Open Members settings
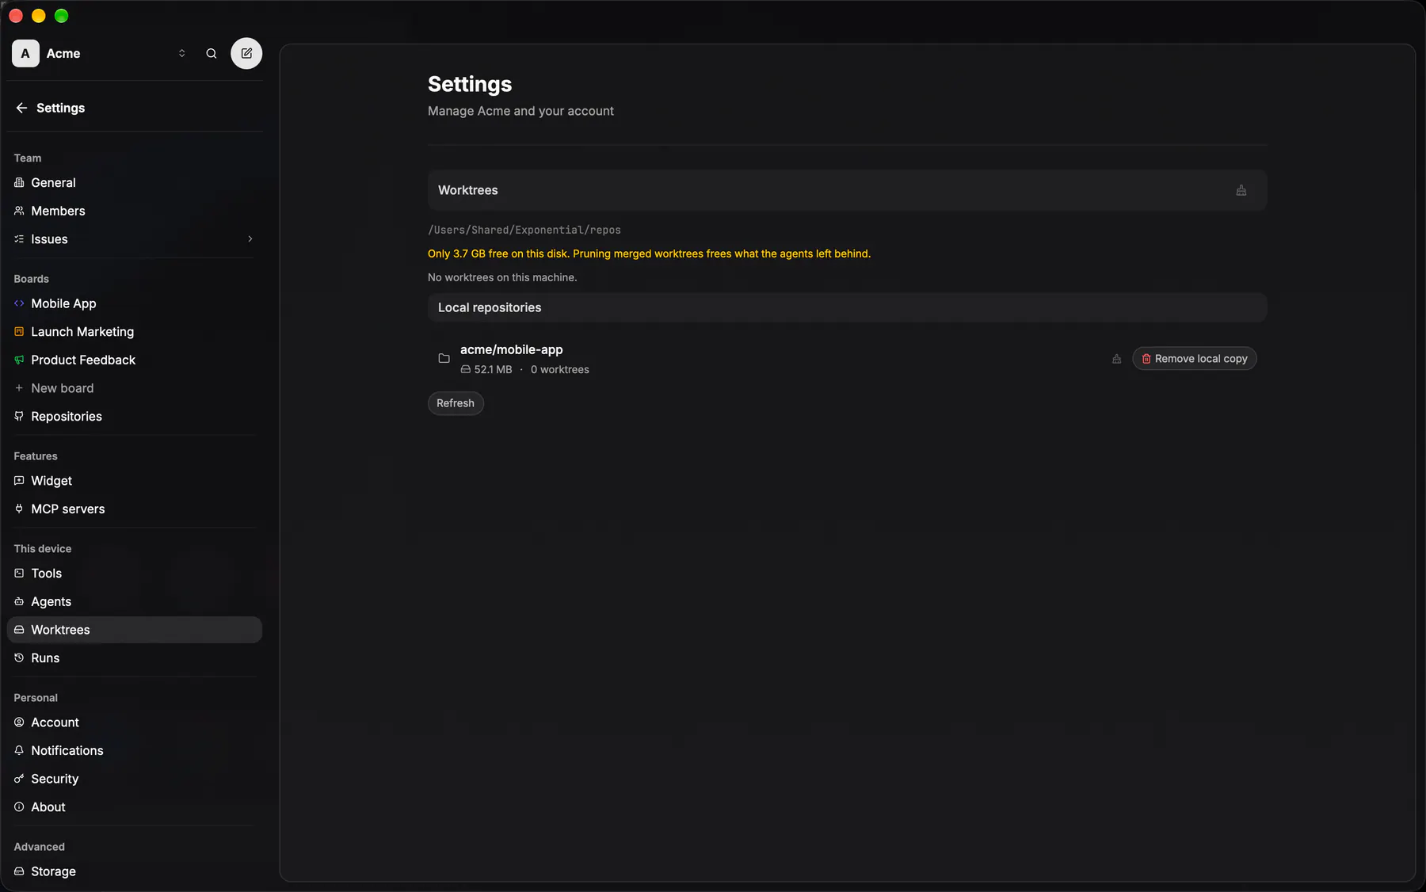 pos(134,211)
